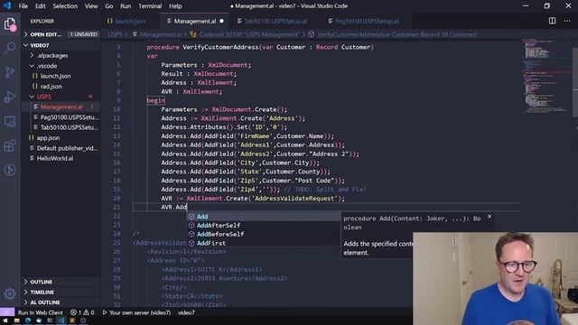Switch to the launch.json editor tab

tap(130, 21)
